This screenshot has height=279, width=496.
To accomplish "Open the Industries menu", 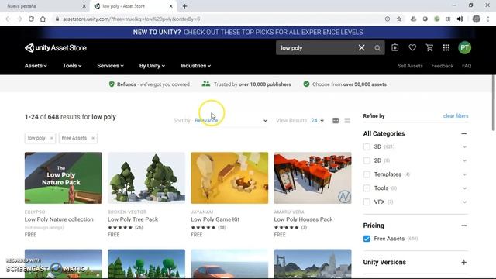I will coord(196,66).
